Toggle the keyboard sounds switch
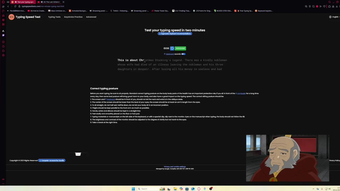Image resolution: width=340 pixels, height=191 pixels. pyautogui.click(x=183, y=54)
